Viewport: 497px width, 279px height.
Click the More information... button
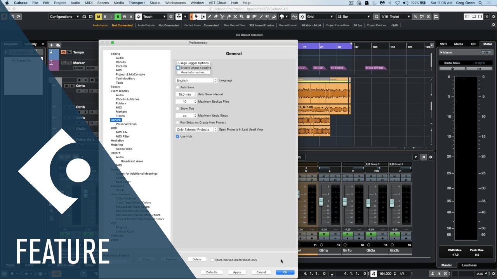coord(194,72)
